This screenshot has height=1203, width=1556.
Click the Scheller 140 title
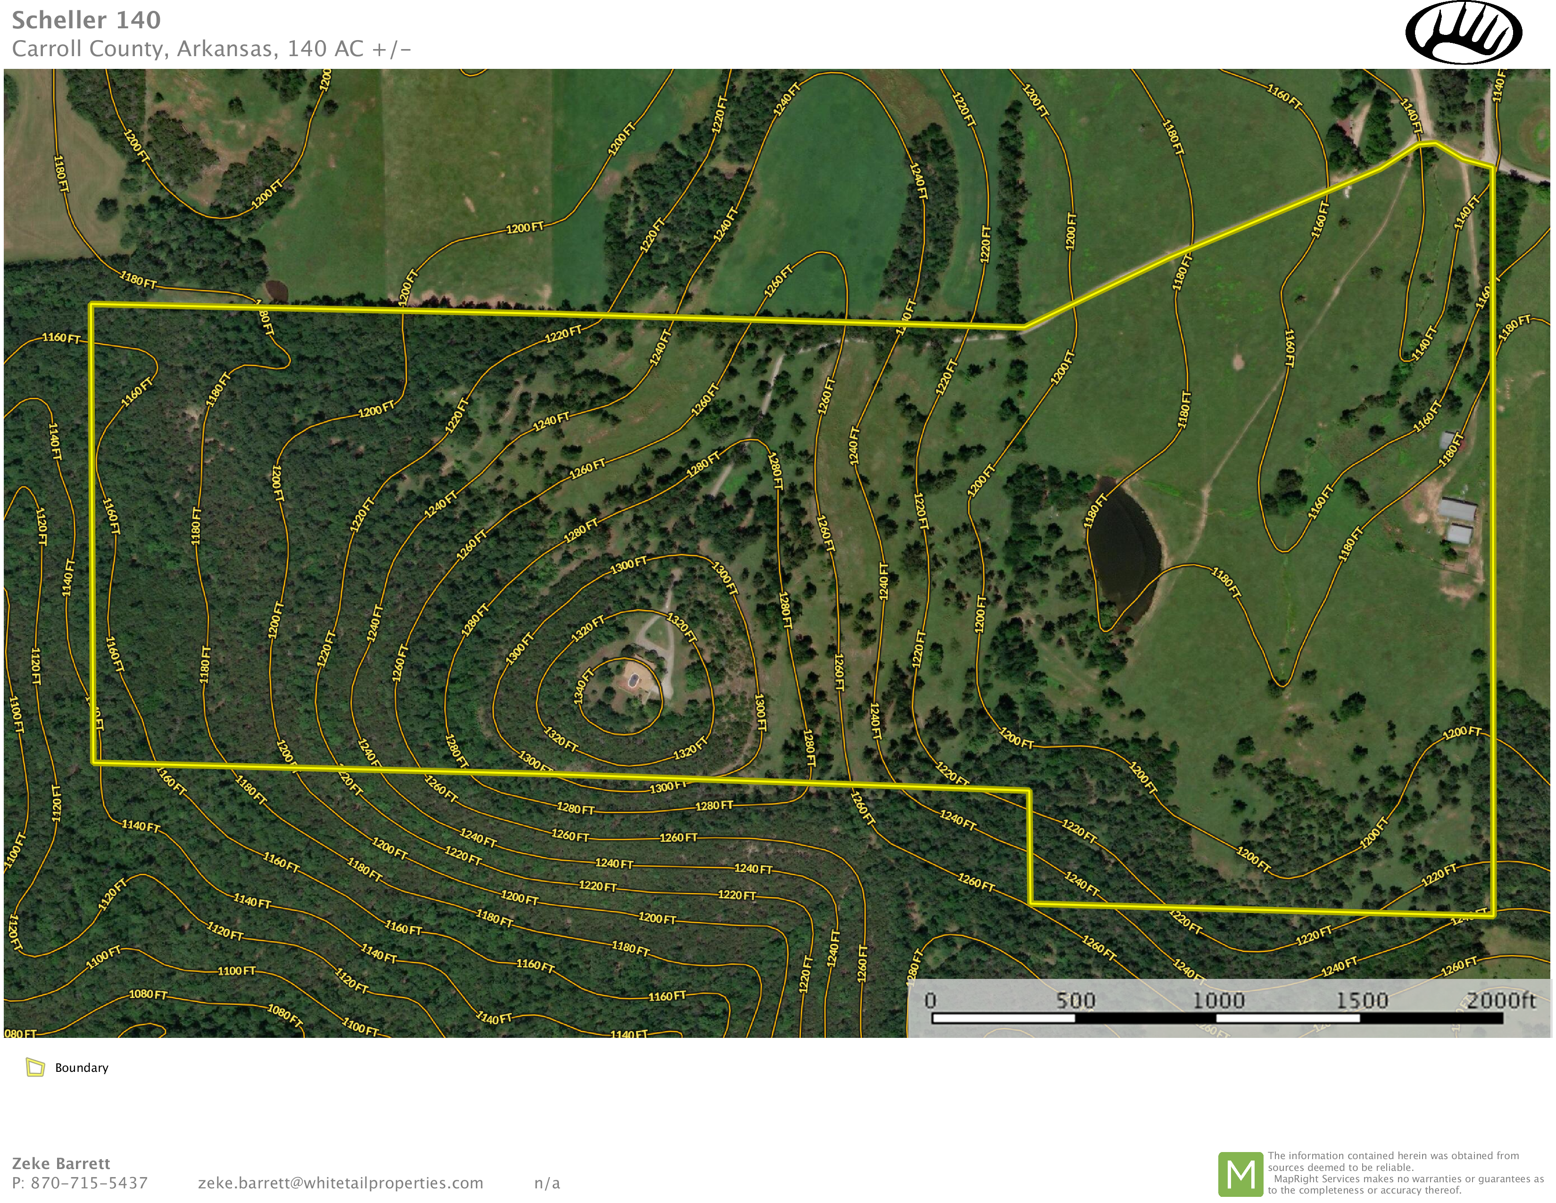coord(86,20)
